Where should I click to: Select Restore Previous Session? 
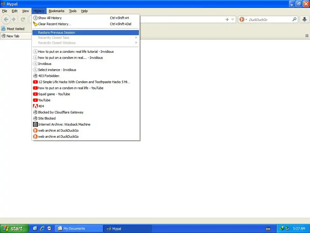pyautogui.click(x=86, y=32)
